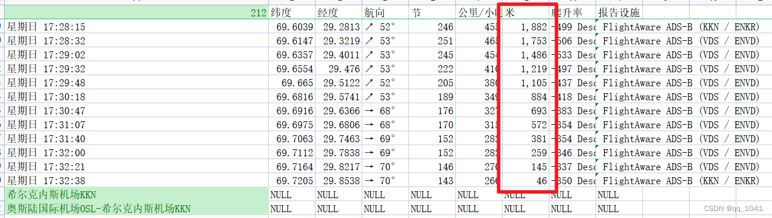Select the green cell 希尔克内斯机场KKN
Image resolution: width=772 pixels, height=218 pixels.
pos(137,195)
